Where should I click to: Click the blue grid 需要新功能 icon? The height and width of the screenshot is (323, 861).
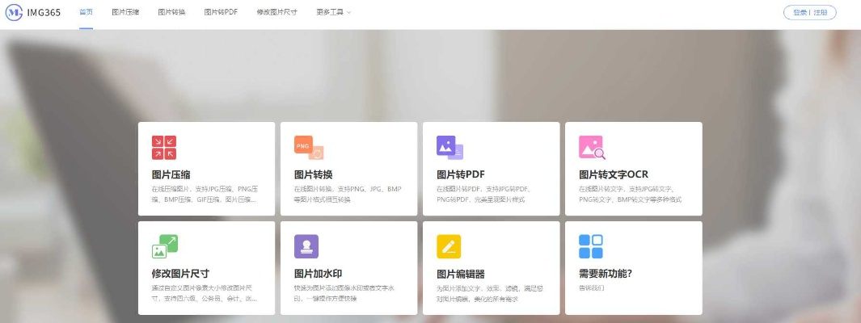[591, 246]
